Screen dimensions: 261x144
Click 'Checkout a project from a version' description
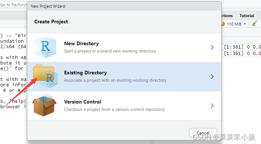click(x=114, y=109)
